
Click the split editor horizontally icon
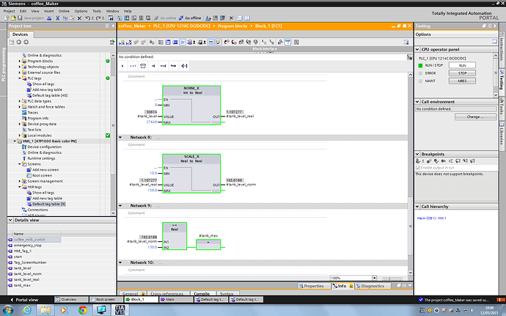point(240,18)
